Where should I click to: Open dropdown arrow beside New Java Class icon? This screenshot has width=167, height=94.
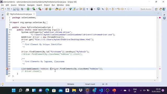(53, 9)
